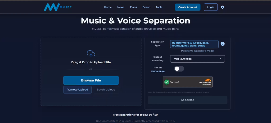This screenshot has width=271, height=123.
Task: Open the Demo menu item
Action: 146,7
